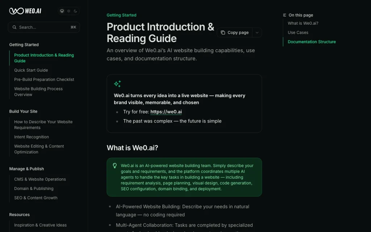The width and height of the screenshot is (371, 232).
Task: Click the We0.ai logo
Action: point(25,11)
